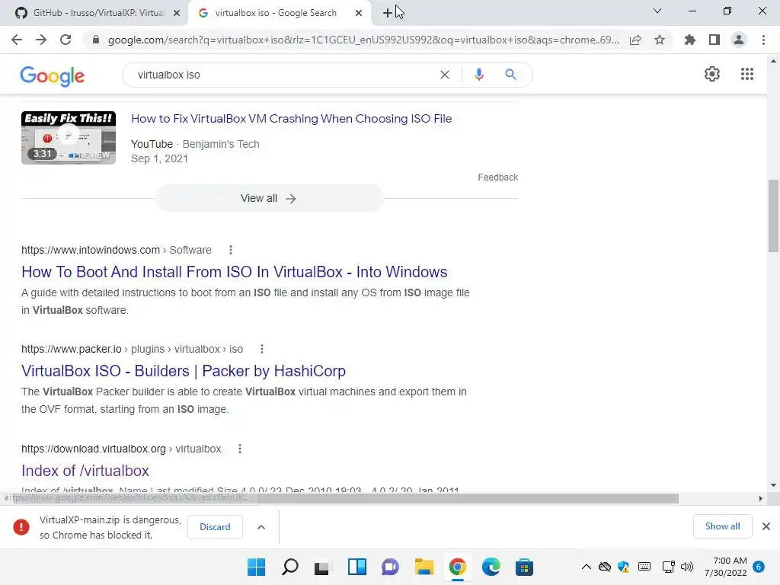Image resolution: width=780 pixels, height=585 pixels.
Task: Submit search with magnifier icon
Action: [x=510, y=75]
